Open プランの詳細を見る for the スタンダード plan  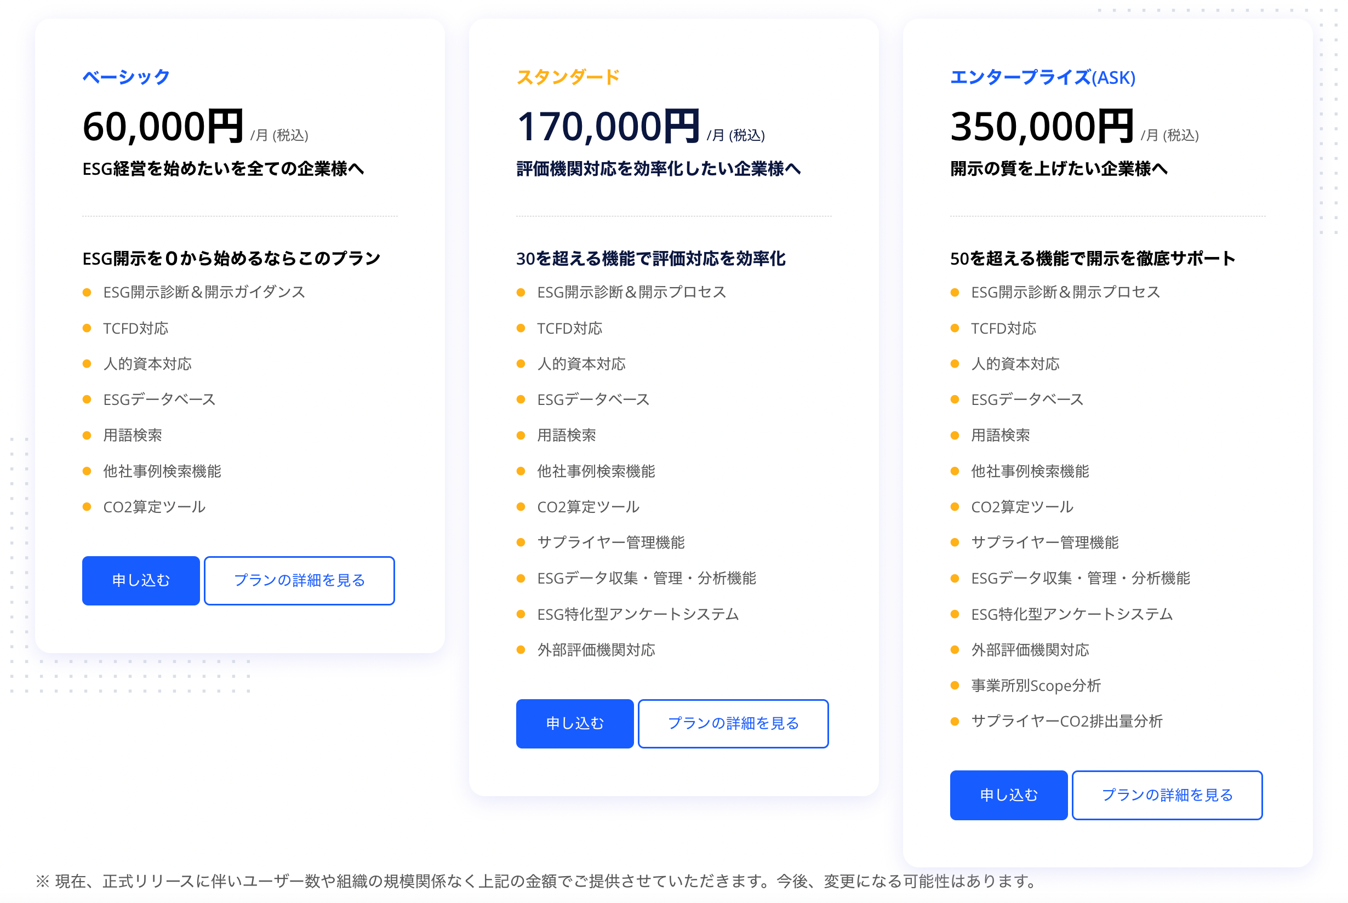point(733,723)
